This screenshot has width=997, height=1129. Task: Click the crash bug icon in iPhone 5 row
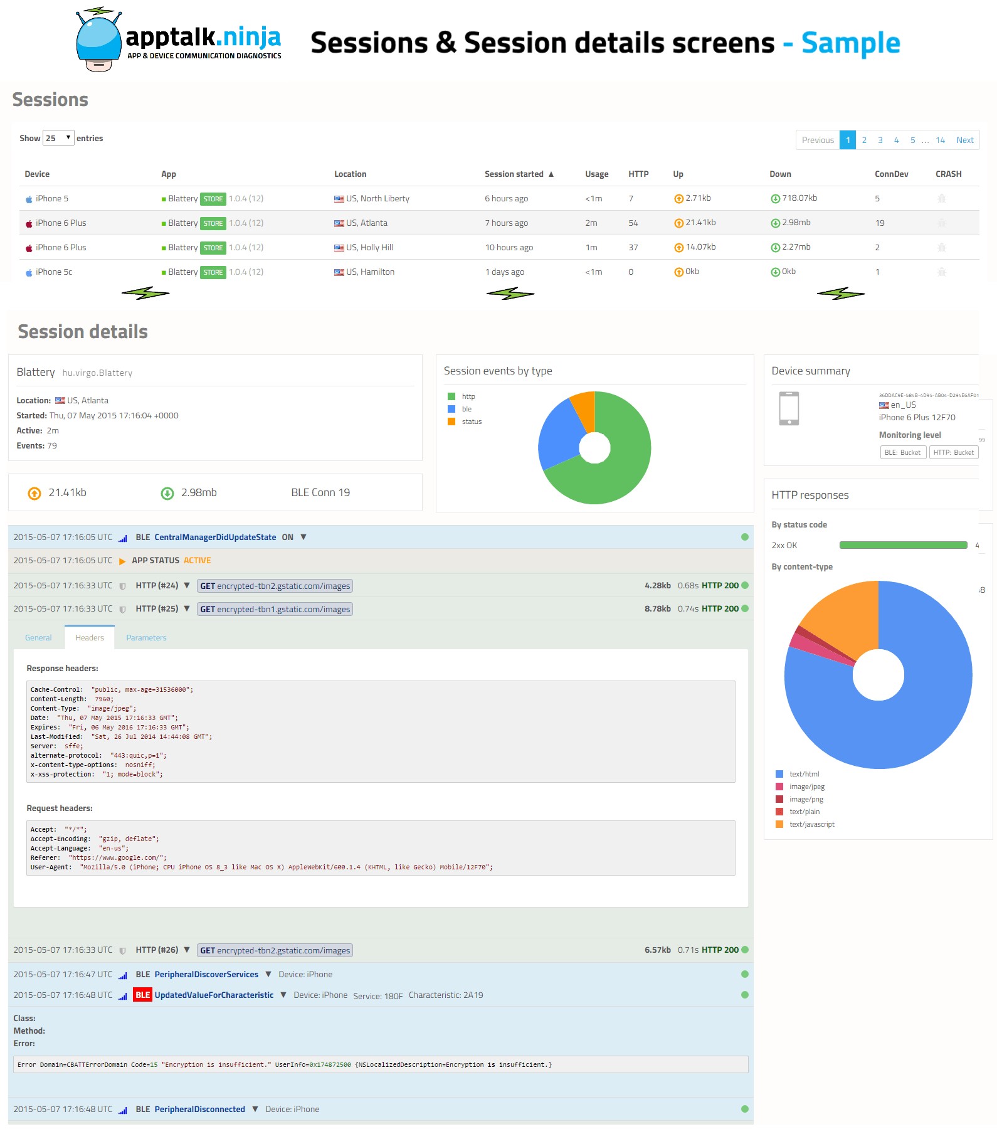[941, 198]
